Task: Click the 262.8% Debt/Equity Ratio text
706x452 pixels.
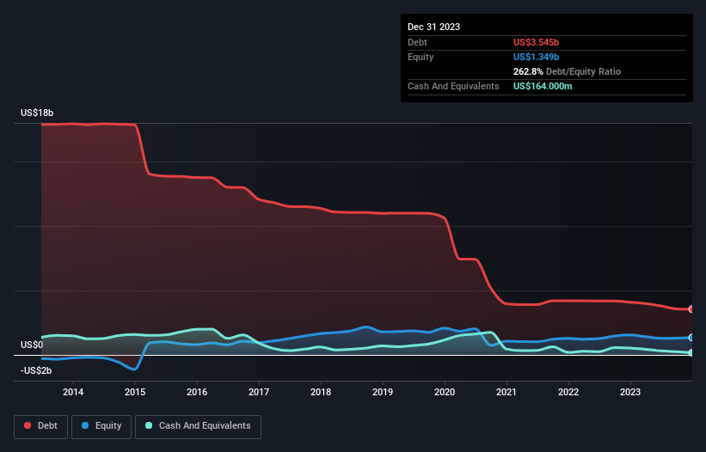Action: point(567,71)
